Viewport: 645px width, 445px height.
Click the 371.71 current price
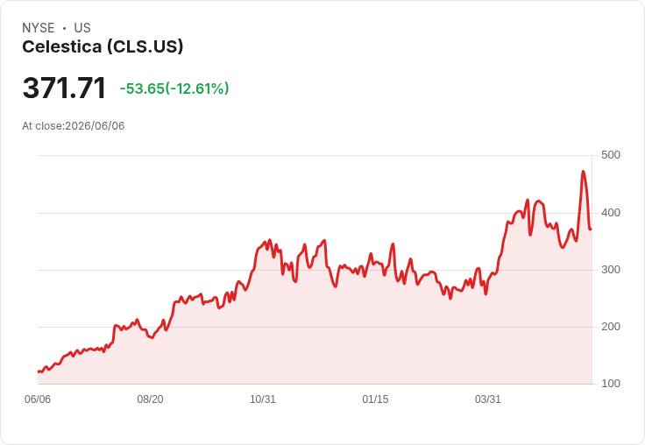64,88
